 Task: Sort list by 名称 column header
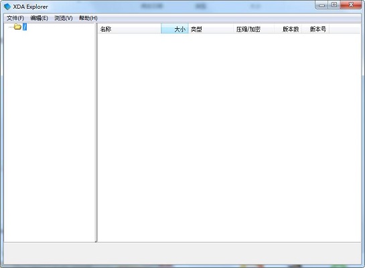coord(130,29)
